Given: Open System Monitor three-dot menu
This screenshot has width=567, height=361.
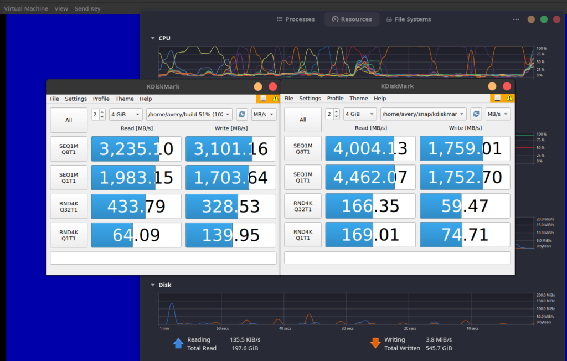Looking at the screenshot, I should pyautogui.click(x=516, y=19).
